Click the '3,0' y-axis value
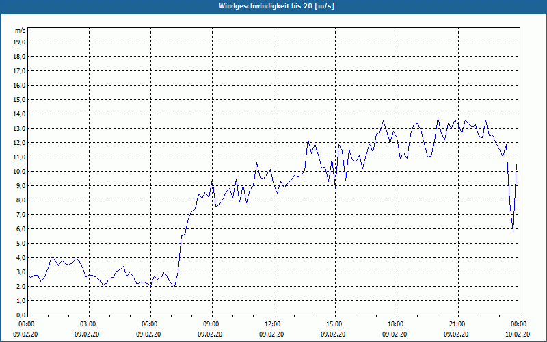547x342 pixels. pyautogui.click(x=21, y=272)
